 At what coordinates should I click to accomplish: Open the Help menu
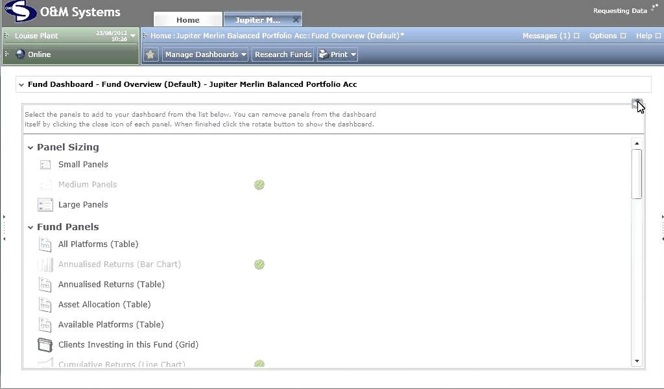[x=644, y=36]
